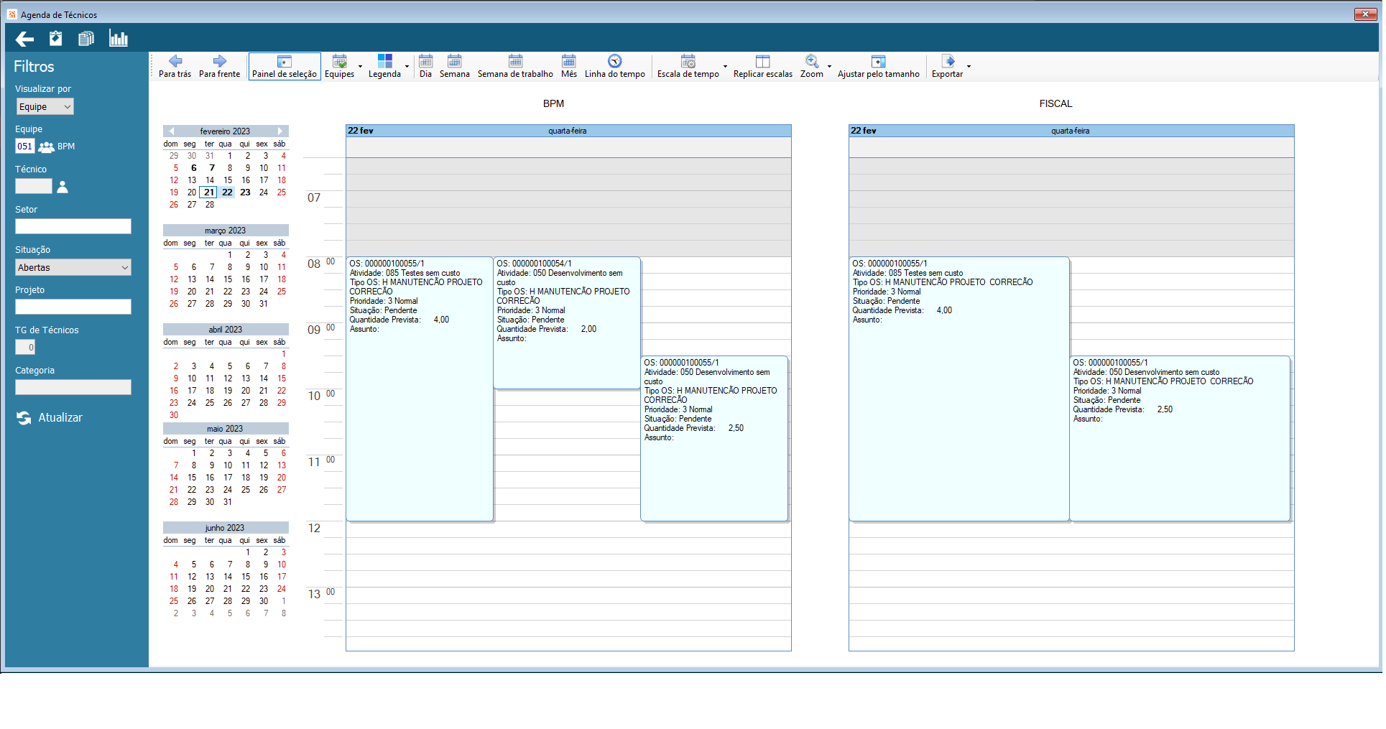Viewport: 1386px width, 729px height.
Task: Advance with Para frente button
Action: point(219,66)
